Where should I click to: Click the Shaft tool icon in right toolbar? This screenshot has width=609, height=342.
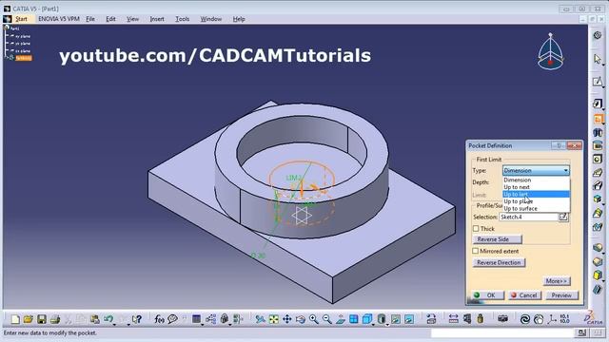point(598,133)
